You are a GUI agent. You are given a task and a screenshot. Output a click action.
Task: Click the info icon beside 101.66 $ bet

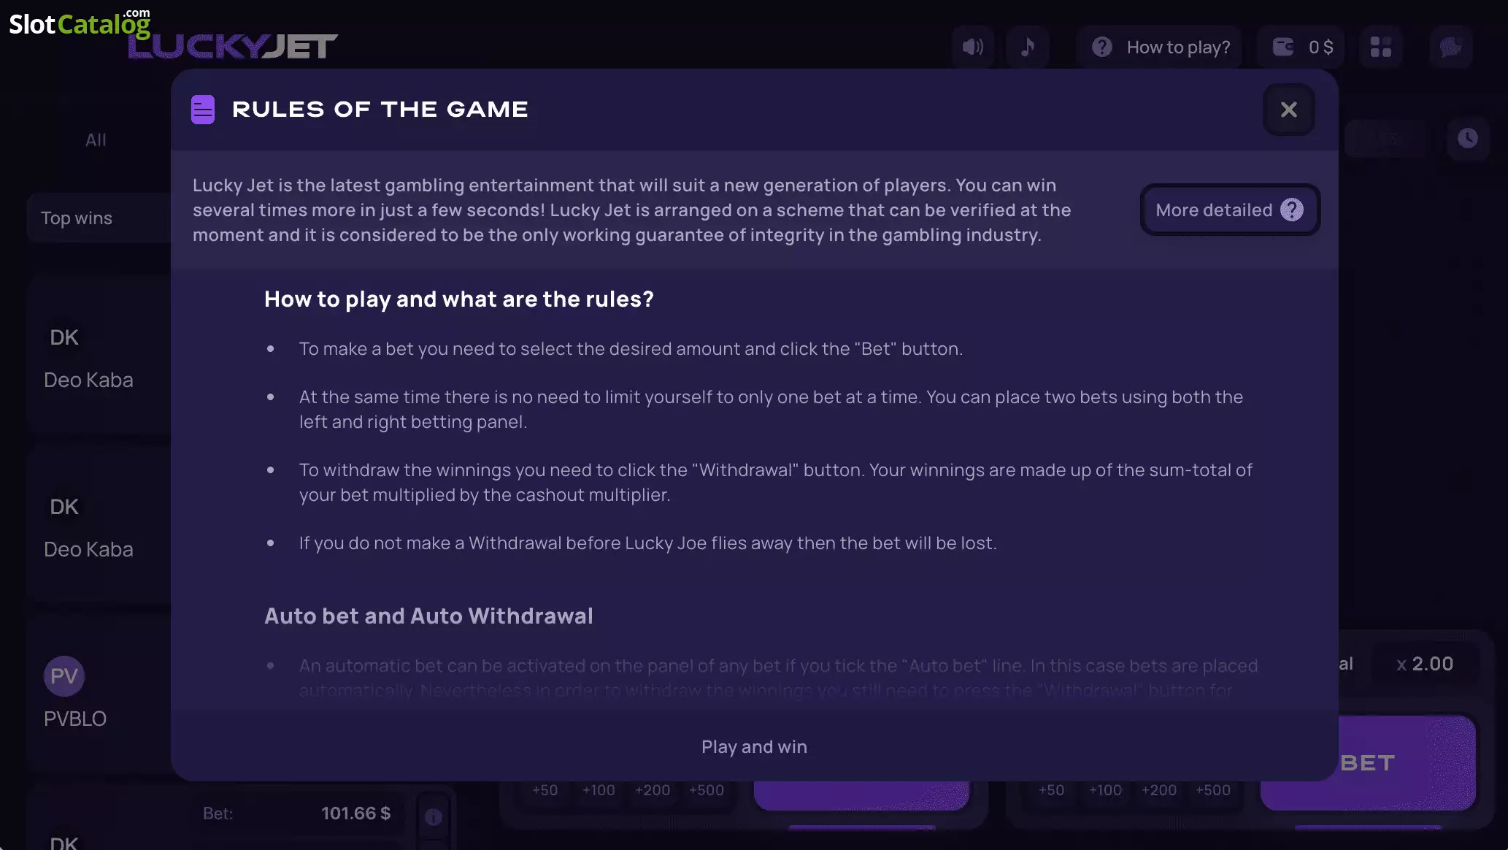coord(434,817)
